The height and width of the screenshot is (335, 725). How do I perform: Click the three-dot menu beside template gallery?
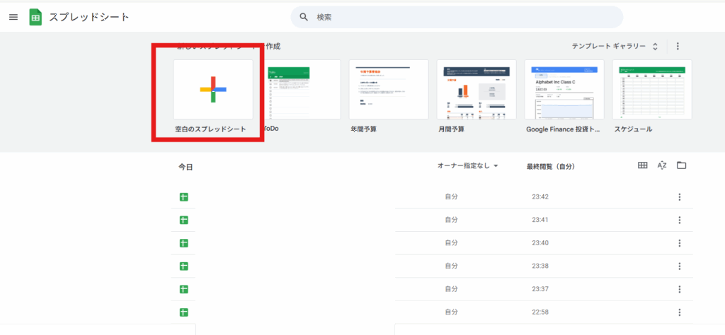(678, 47)
